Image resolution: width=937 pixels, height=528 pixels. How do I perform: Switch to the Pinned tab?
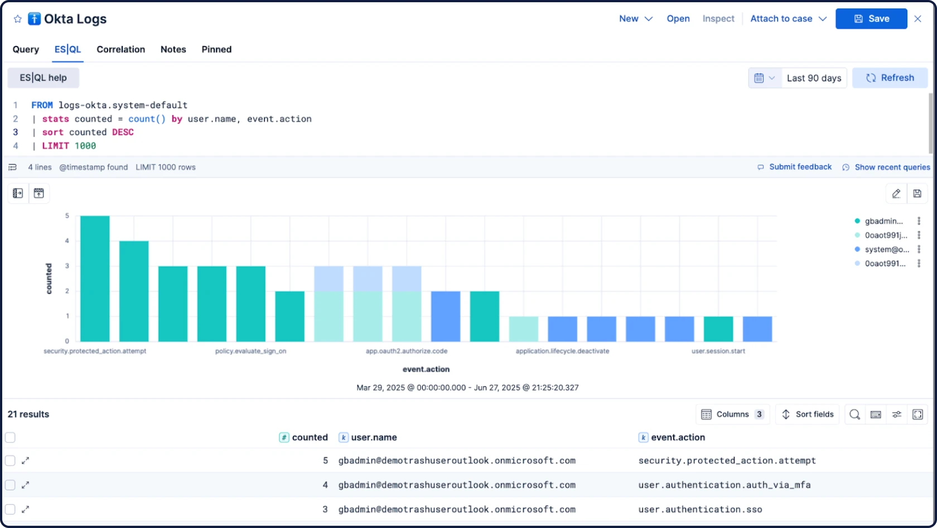pyautogui.click(x=216, y=49)
